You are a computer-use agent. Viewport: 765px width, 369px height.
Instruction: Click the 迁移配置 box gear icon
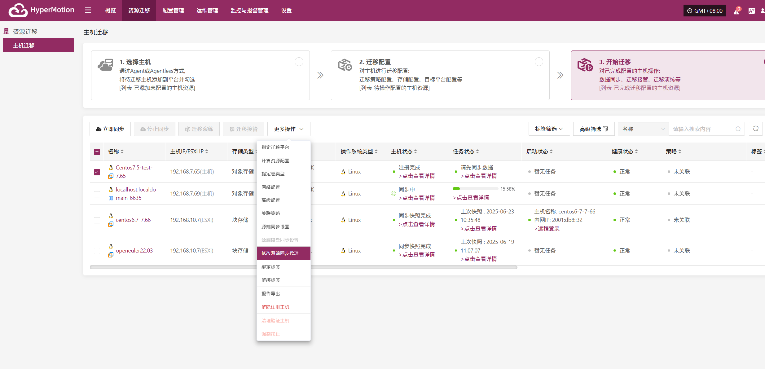click(x=345, y=65)
